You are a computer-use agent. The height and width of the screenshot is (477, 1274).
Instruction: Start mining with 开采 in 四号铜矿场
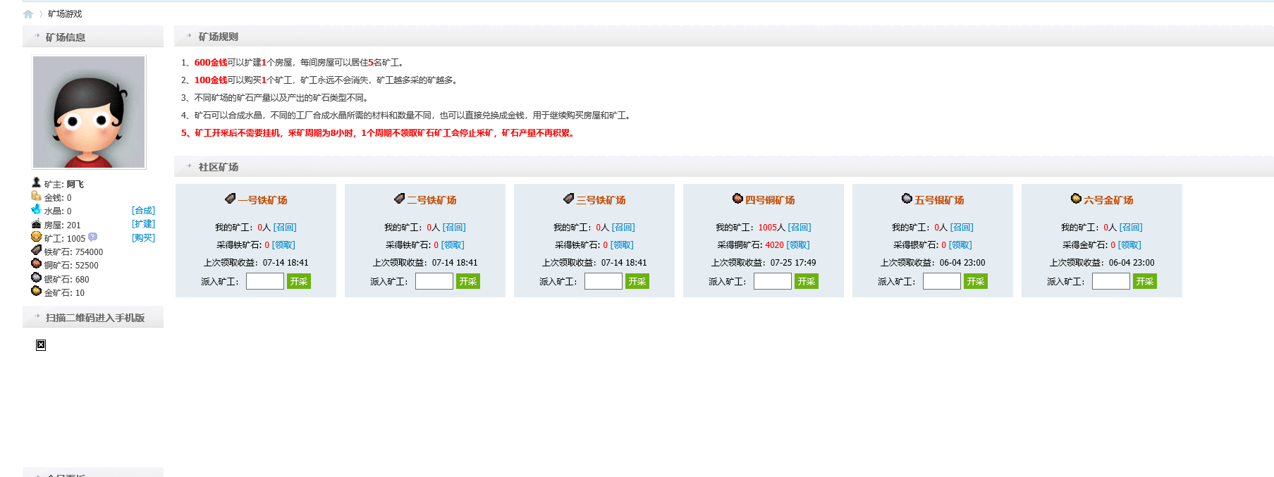807,281
